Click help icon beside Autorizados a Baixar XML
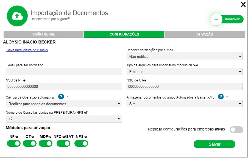248x158 pixels. click(x=221, y=97)
